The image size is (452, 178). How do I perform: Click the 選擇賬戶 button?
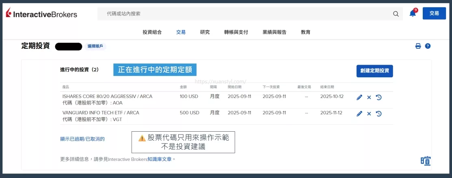click(x=95, y=46)
